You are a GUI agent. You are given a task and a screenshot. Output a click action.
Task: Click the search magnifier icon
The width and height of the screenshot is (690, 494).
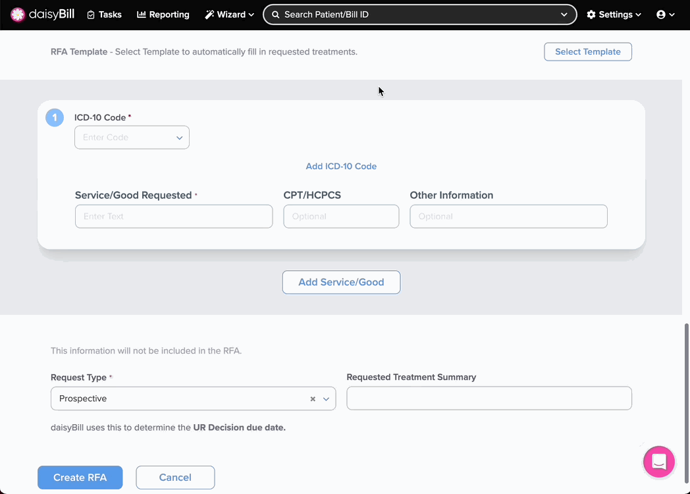(275, 14)
